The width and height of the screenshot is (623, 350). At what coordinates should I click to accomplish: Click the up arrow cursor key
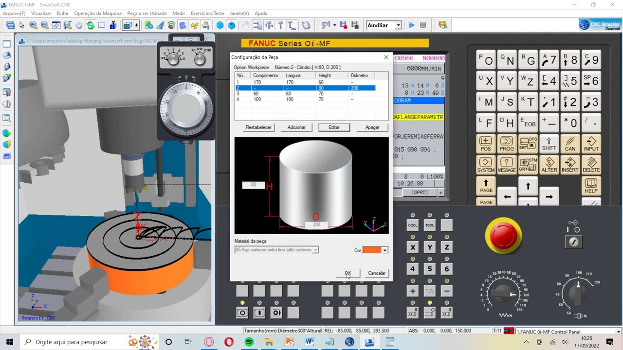coord(528,186)
